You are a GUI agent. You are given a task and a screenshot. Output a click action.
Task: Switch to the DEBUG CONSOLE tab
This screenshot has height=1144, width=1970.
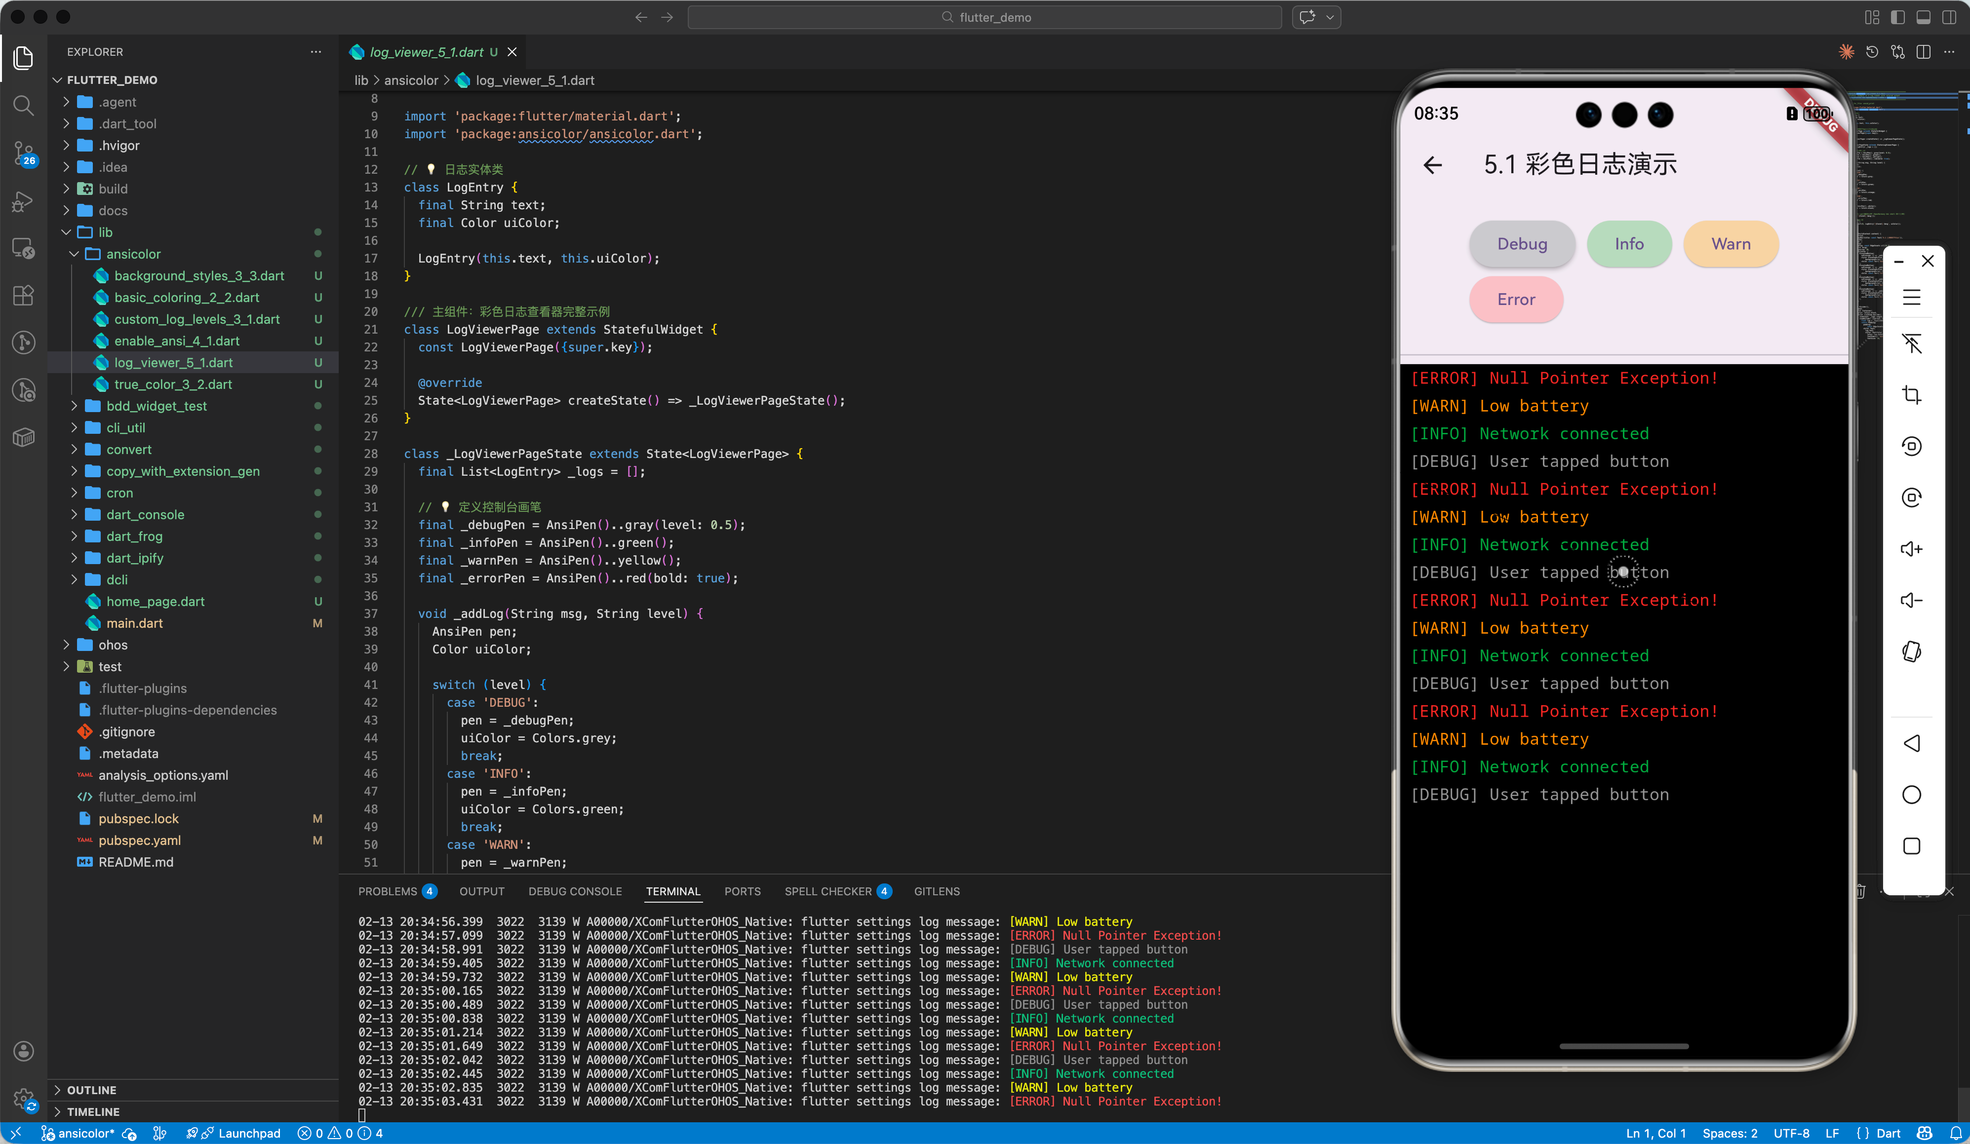click(x=575, y=891)
